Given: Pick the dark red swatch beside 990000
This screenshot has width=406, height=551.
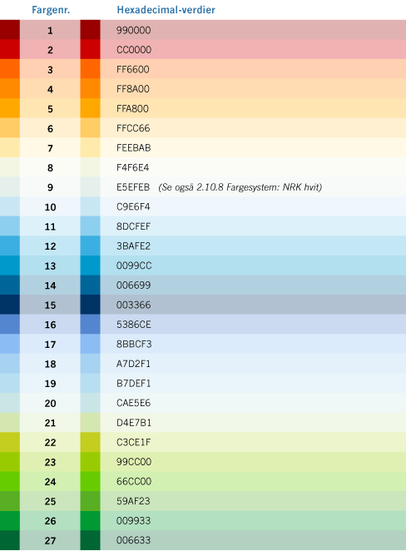Looking at the screenshot, I should pos(90,29).
